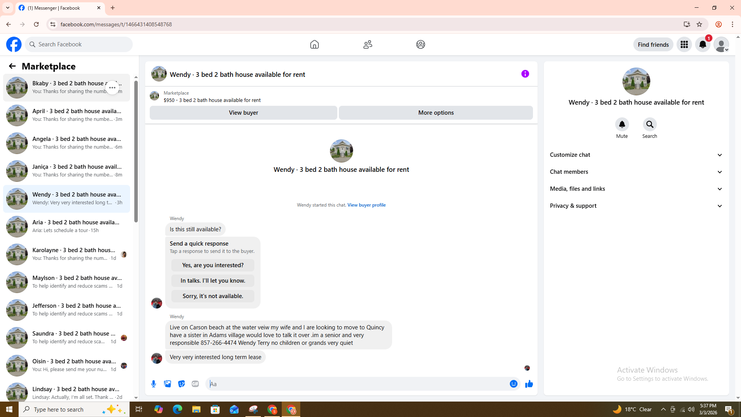This screenshot has width=741, height=417.
Task: Attach a photo using image icon
Action: click(167, 384)
